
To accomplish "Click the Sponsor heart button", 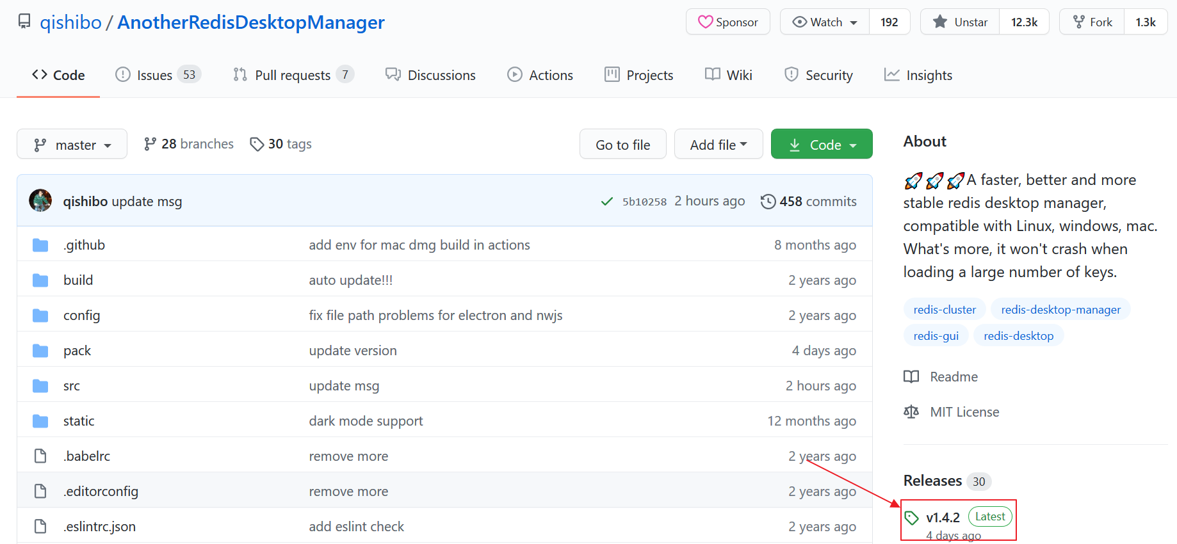I will (727, 22).
